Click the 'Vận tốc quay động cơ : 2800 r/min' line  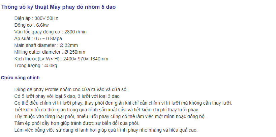(51, 32)
